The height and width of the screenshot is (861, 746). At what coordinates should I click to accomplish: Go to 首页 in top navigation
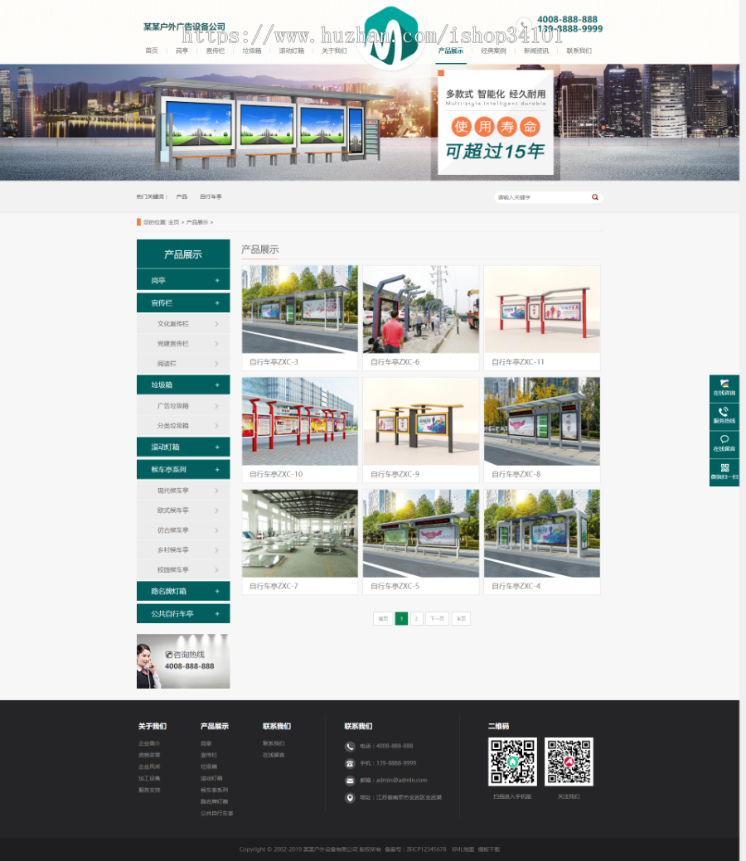[152, 51]
